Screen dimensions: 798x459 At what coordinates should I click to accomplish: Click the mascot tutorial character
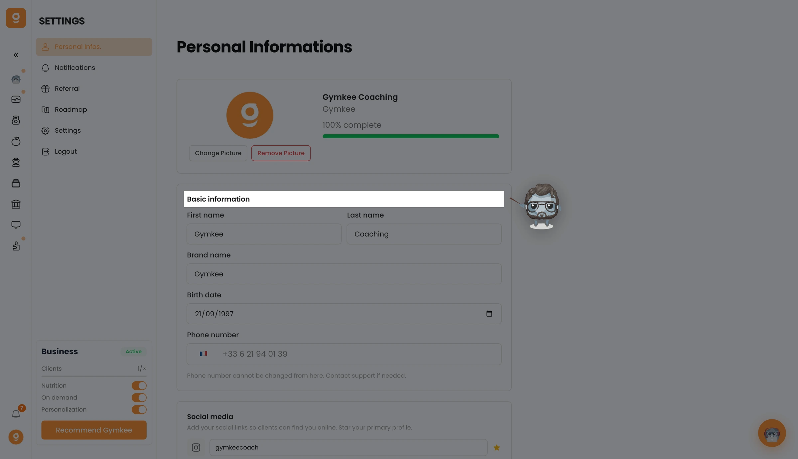[x=541, y=206]
